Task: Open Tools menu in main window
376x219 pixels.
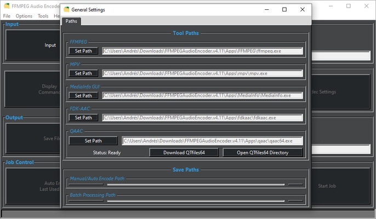Action: pyautogui.click(x=43, y=16)
